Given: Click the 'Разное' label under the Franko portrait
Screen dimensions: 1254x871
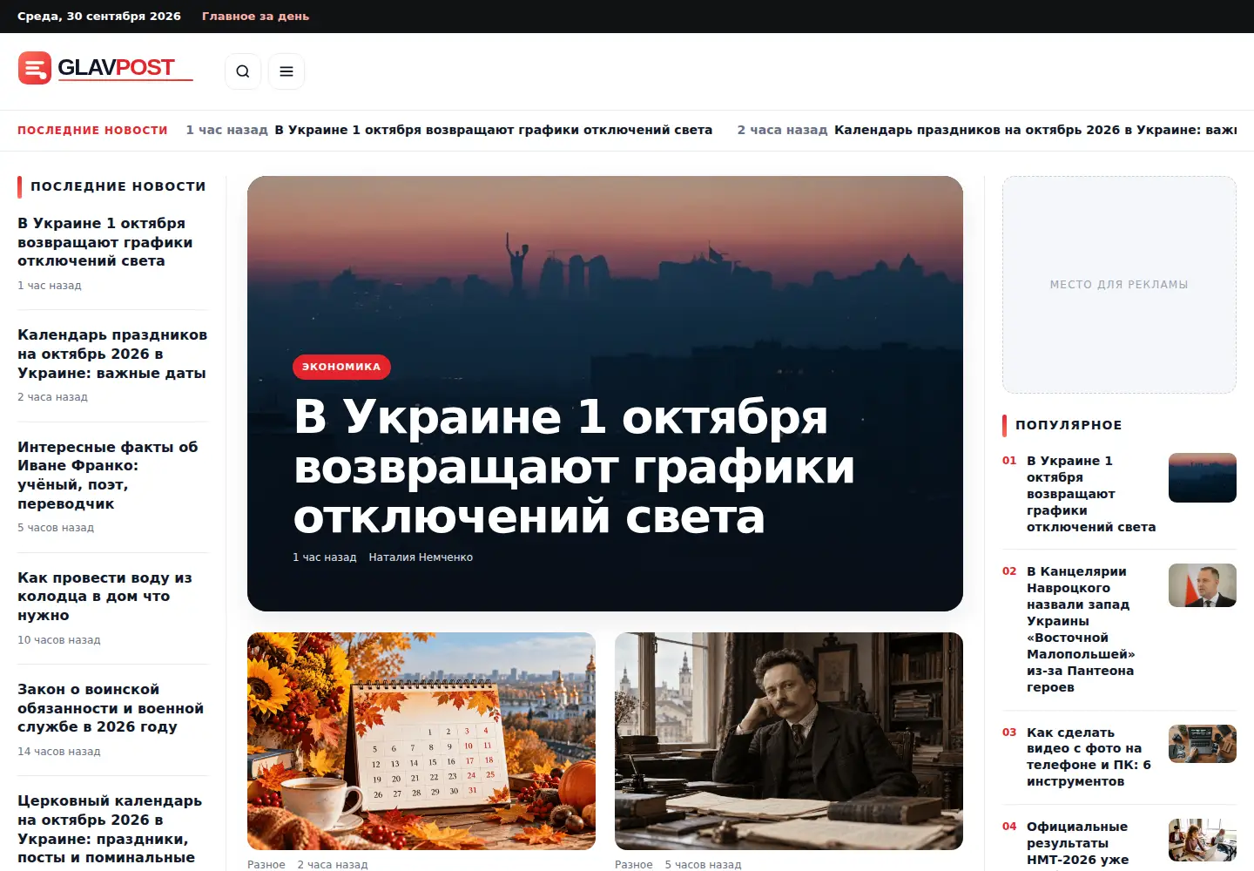Looking at the screenshot, I should click(x=634, y=865).
